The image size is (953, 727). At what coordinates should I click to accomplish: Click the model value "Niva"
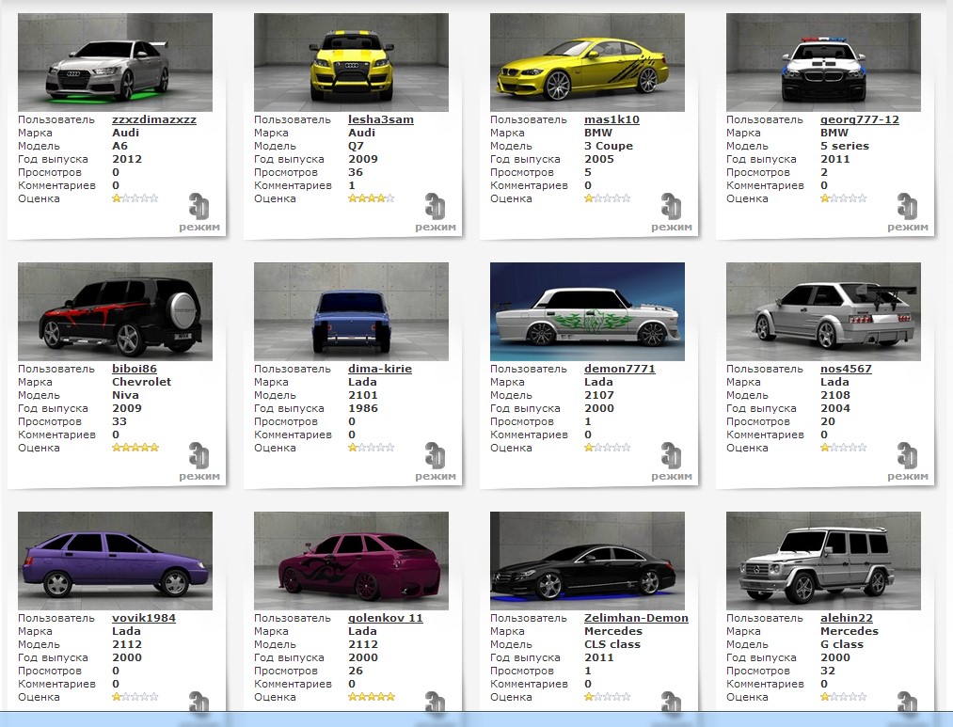tap(125, 395)
